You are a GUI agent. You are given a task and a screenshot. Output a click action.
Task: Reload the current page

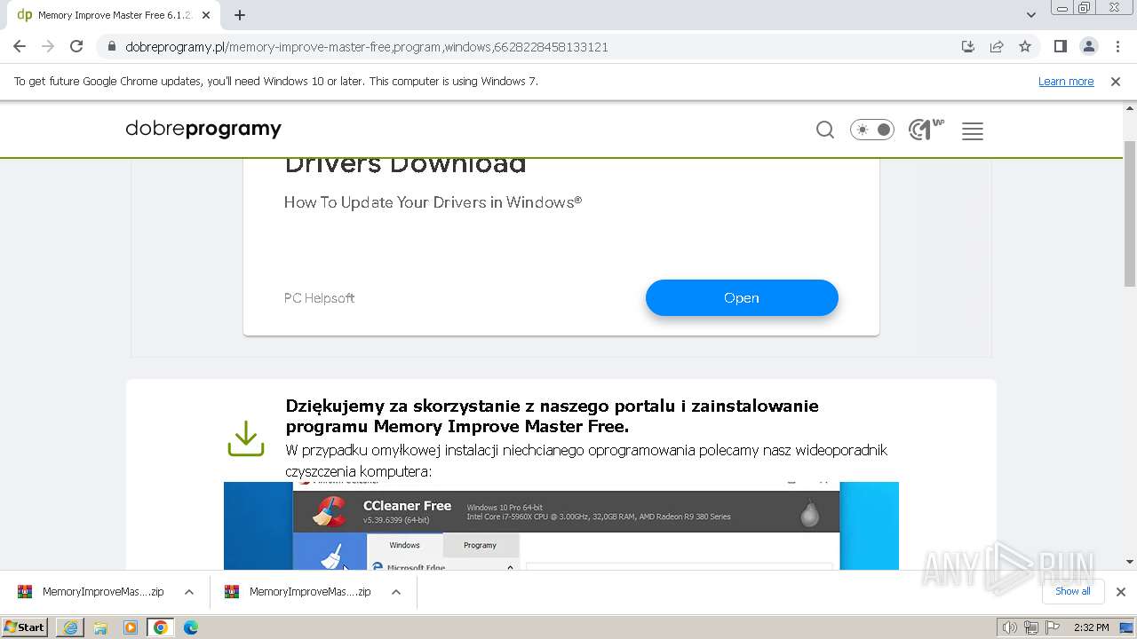[x=76, y=46]
